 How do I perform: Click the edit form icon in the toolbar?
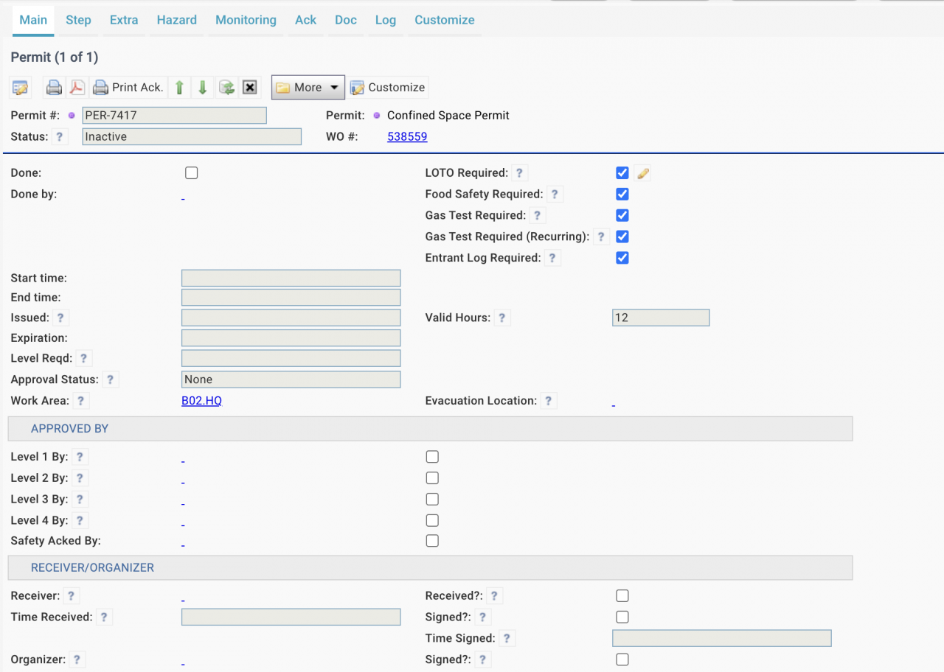[20, 88]
